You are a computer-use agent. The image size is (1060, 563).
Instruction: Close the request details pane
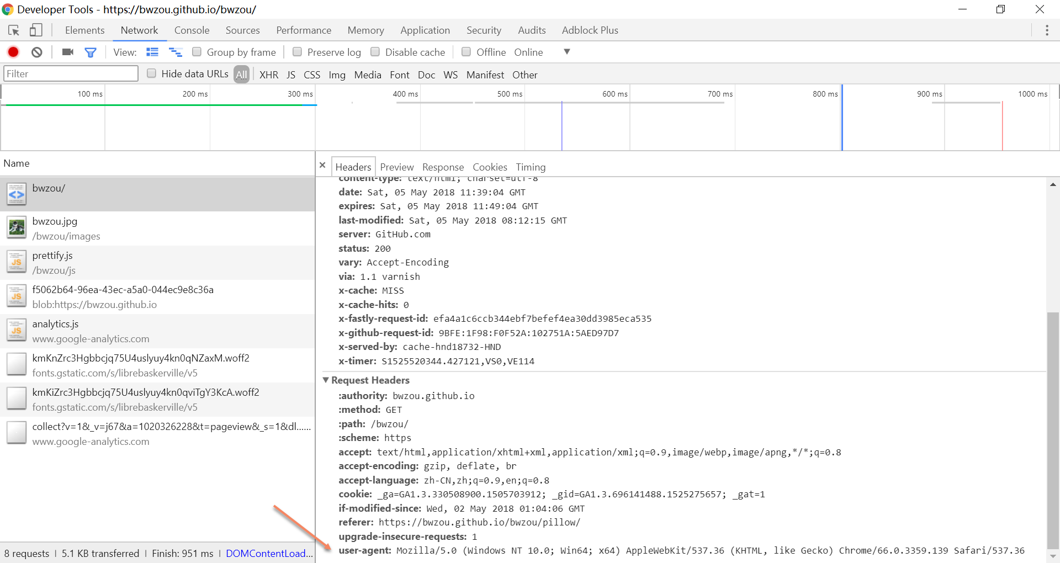pyautogui.click(x=322, y=165)
